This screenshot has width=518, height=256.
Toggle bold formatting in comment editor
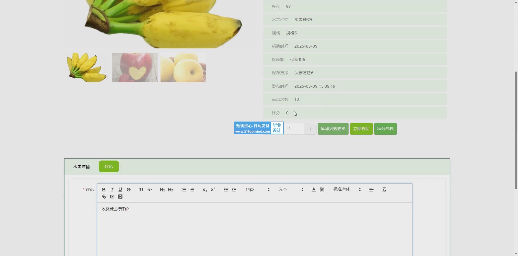[x=104, y=190]
